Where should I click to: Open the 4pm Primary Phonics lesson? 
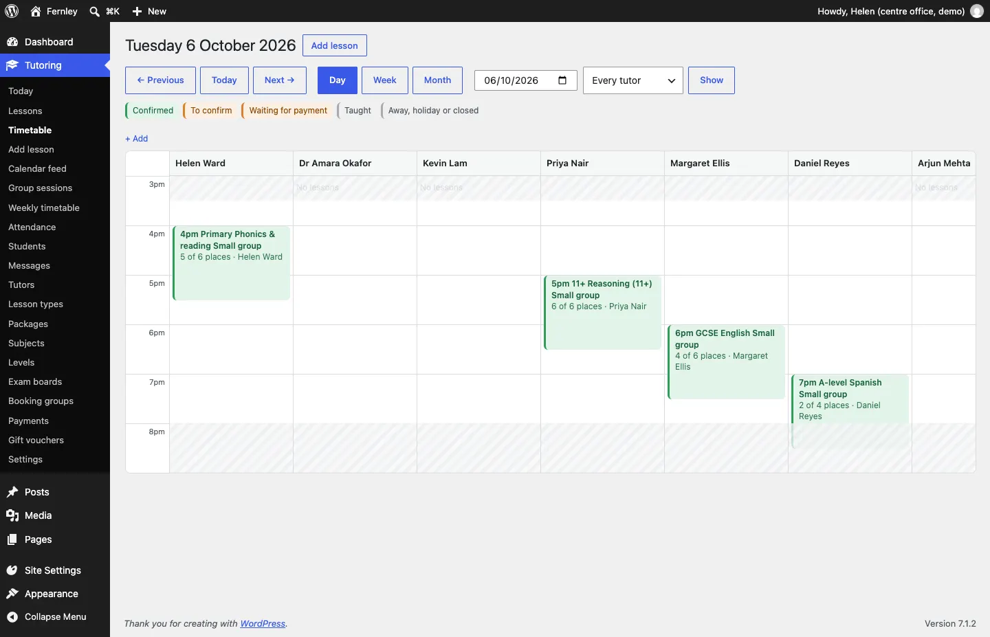pos(231,263)
